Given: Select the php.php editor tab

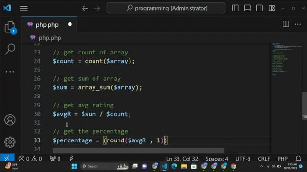Looking at the screenshot, I should tap(49, 24).
